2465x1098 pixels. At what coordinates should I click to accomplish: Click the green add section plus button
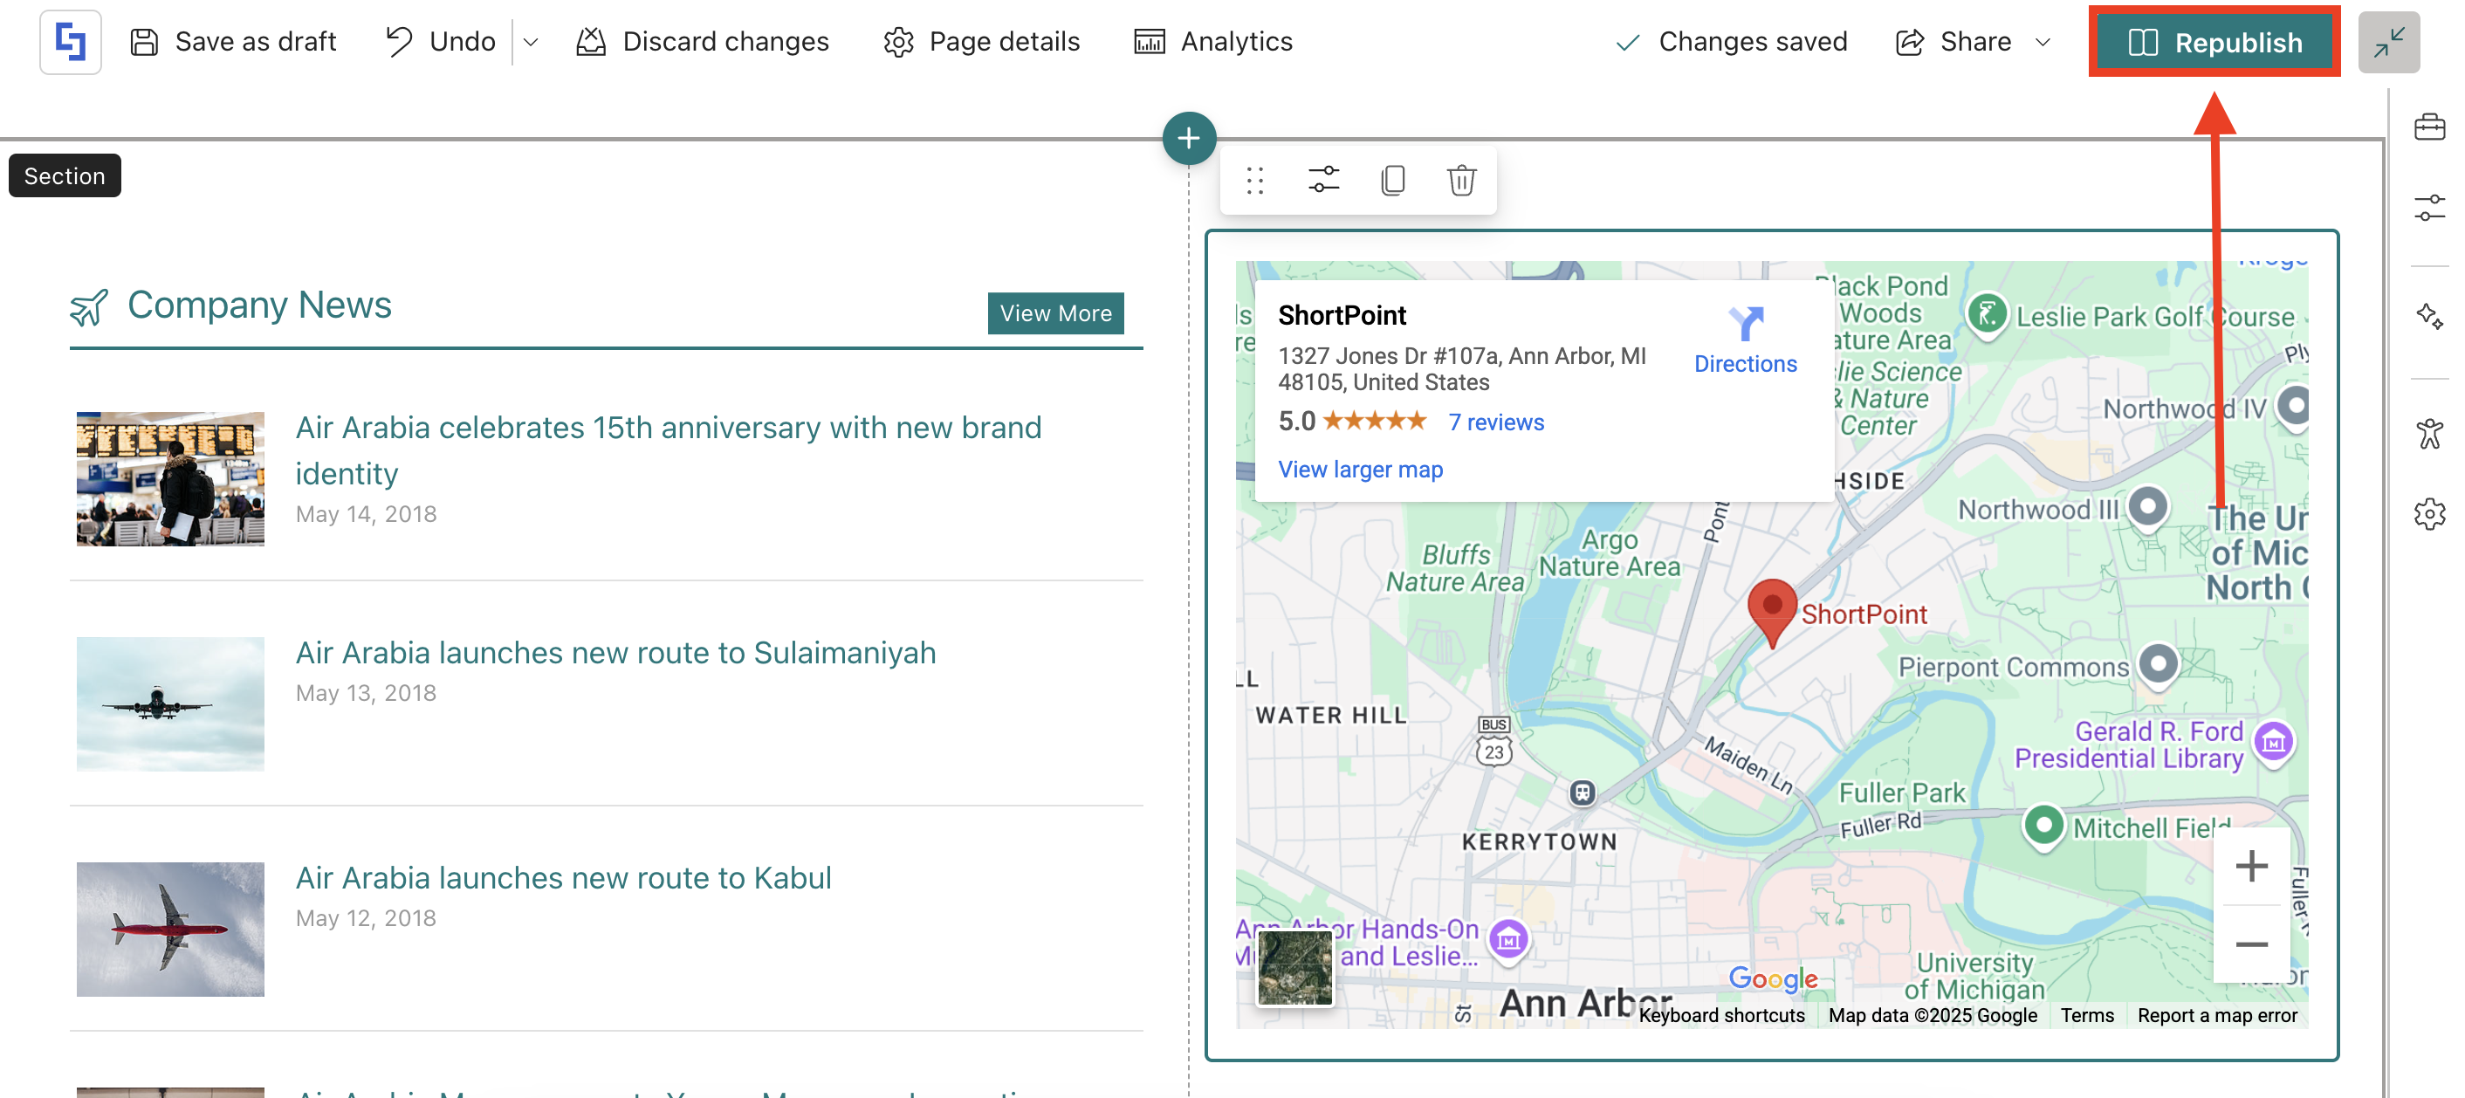click(x=1189, y=139)
